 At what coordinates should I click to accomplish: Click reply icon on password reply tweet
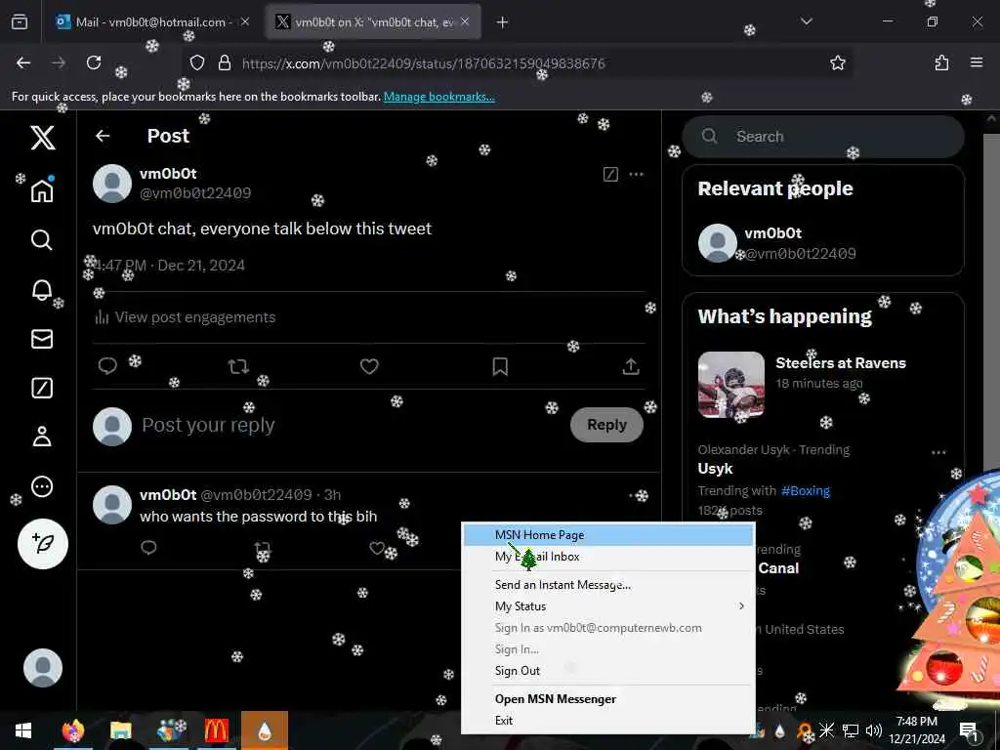(x=148, y=547)
